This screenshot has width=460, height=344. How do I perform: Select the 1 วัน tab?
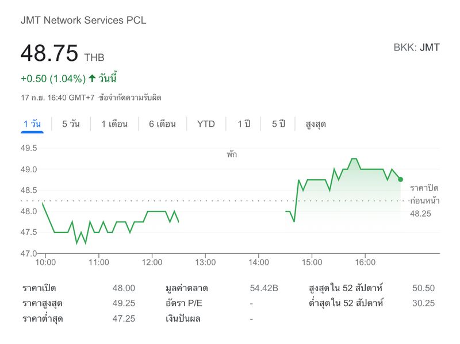[x=32, y=124]
